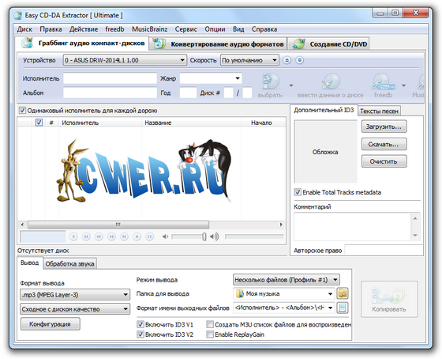442x359 pixels.
Task: Open the device drive dropdown
Action: pyautogui.click(x=125, y=60)
